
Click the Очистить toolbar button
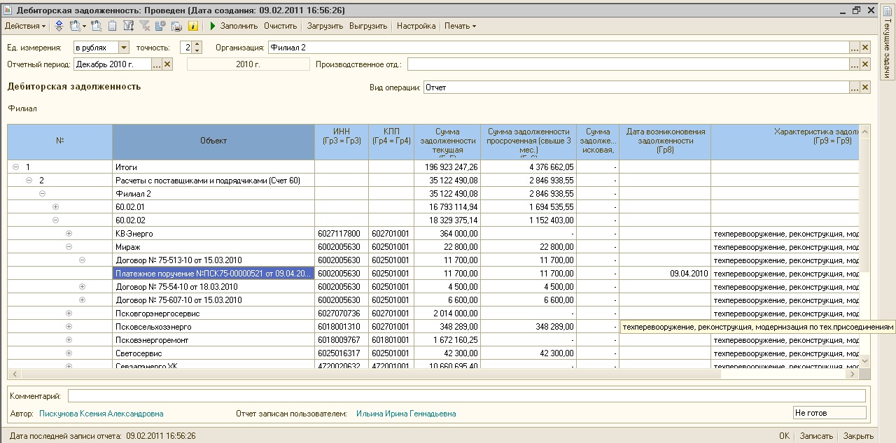pyautogui.click(x=281, y=26)
